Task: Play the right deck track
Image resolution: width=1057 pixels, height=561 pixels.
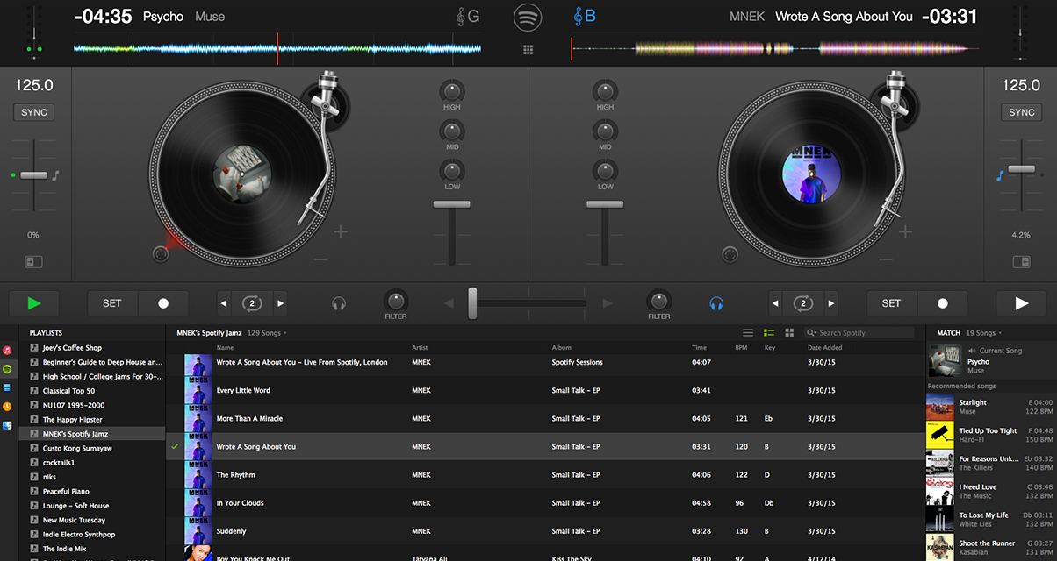Action: (x=1022, y=303)
